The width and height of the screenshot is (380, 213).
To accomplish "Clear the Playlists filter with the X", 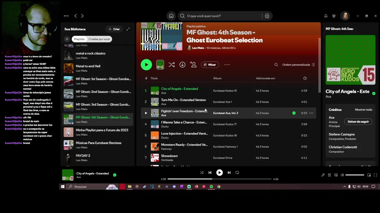I will click(67, 39).
